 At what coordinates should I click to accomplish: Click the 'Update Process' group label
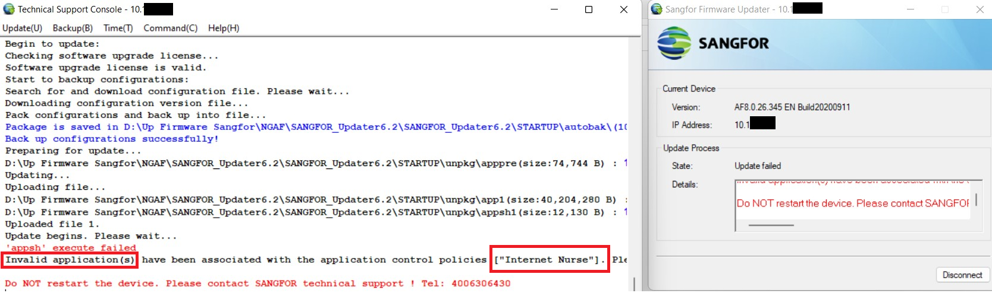click(x=691, y=148)
